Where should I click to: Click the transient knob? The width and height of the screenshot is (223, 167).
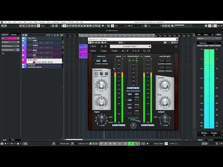pyautogui.click(x=101, y=85)
